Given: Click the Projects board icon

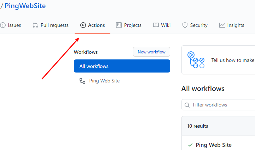Looking at the screenshot, I should tap(119, 25).
